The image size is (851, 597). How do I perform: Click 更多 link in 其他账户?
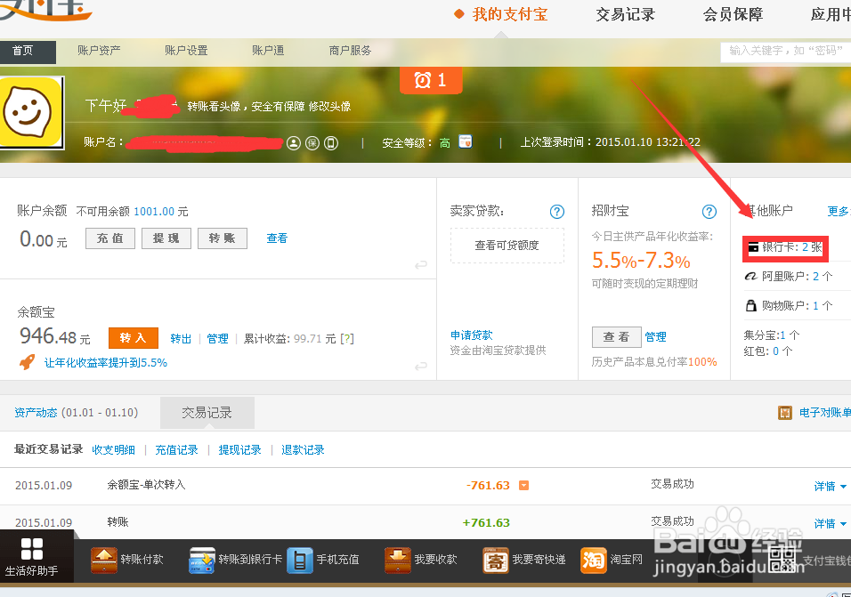coord(839,212)
